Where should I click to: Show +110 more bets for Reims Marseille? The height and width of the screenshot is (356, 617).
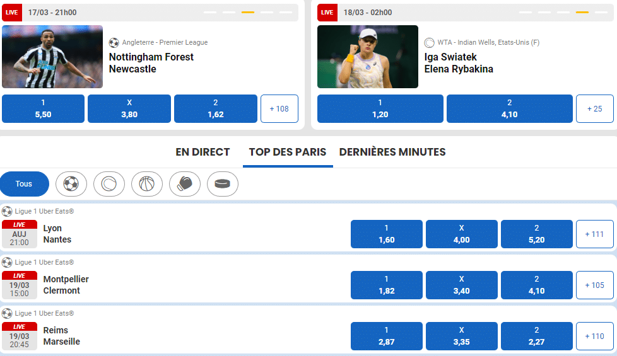tap(594, 336)
